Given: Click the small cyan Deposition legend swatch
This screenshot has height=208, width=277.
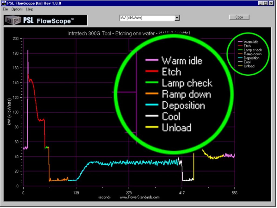Looking at the screenshot, I should [x=240, y=58].
